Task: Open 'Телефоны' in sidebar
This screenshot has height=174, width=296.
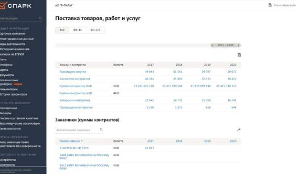Action: pos(6,65)
